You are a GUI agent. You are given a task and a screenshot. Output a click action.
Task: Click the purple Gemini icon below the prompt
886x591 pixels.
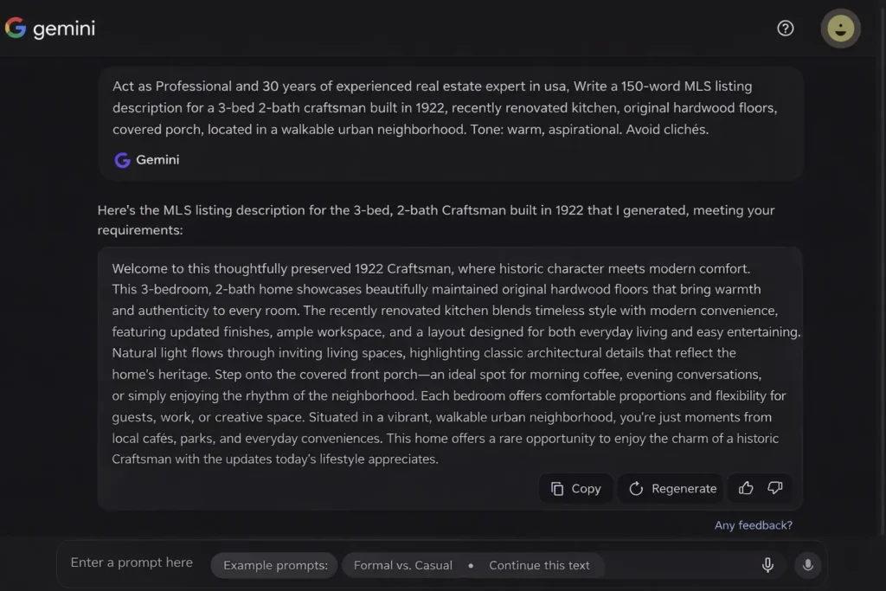click(122, 160)
